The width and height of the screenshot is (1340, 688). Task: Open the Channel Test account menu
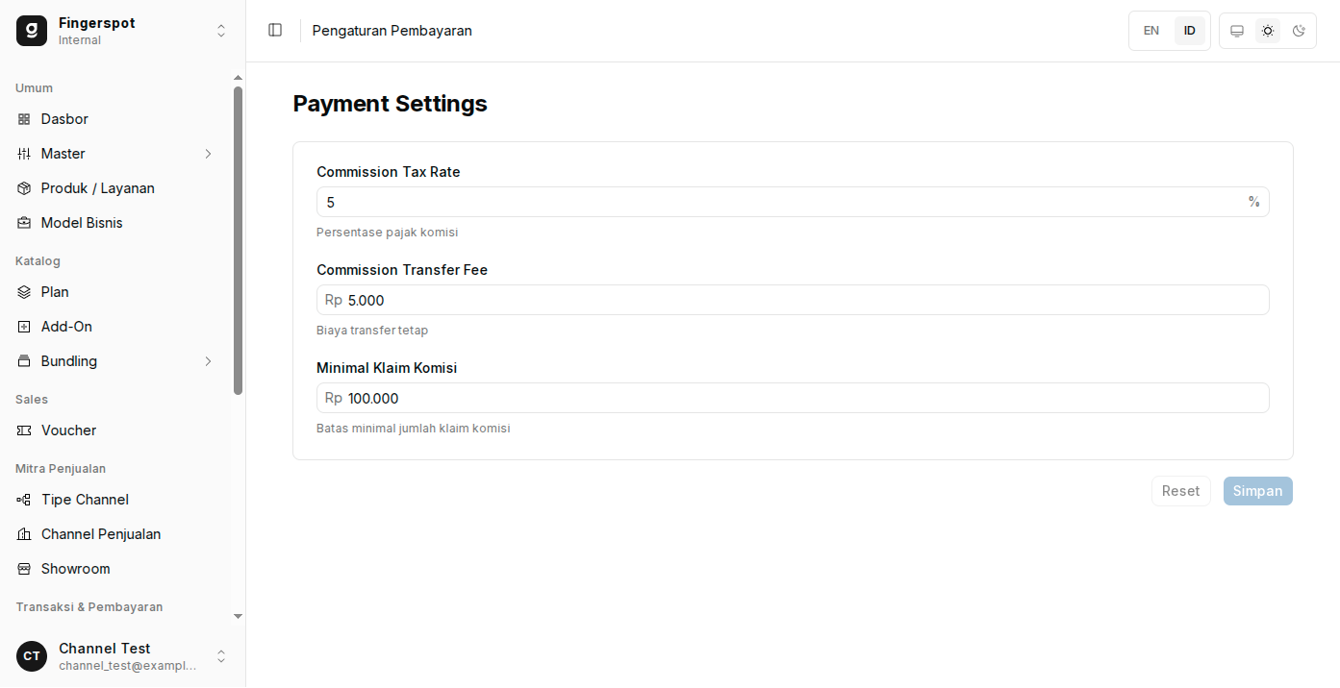[x=123, y=656]
